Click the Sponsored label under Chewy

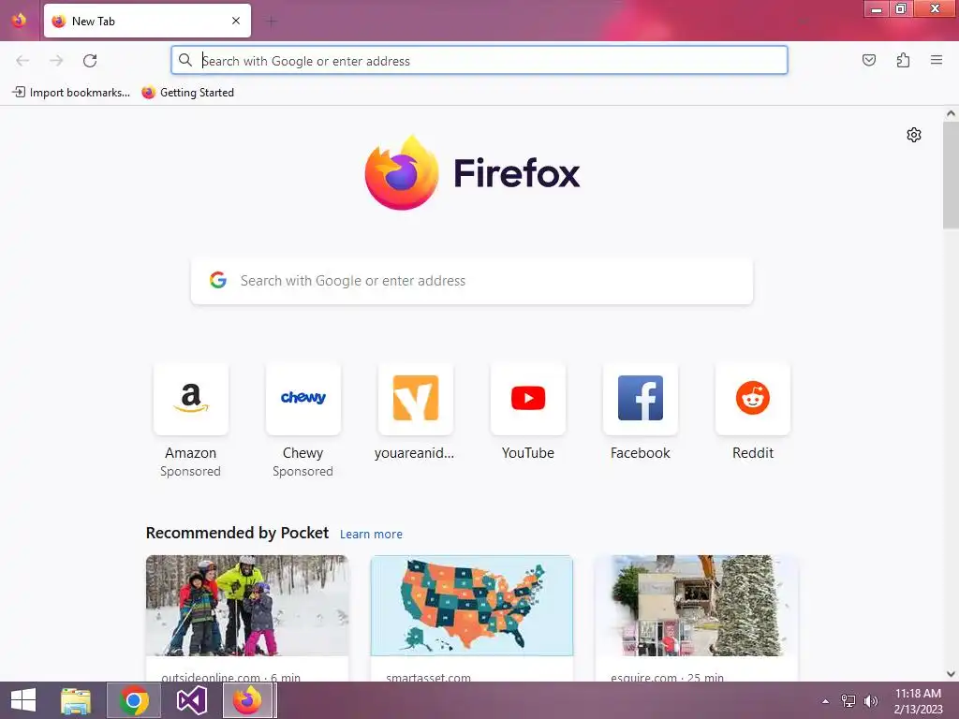click(302, 472)
